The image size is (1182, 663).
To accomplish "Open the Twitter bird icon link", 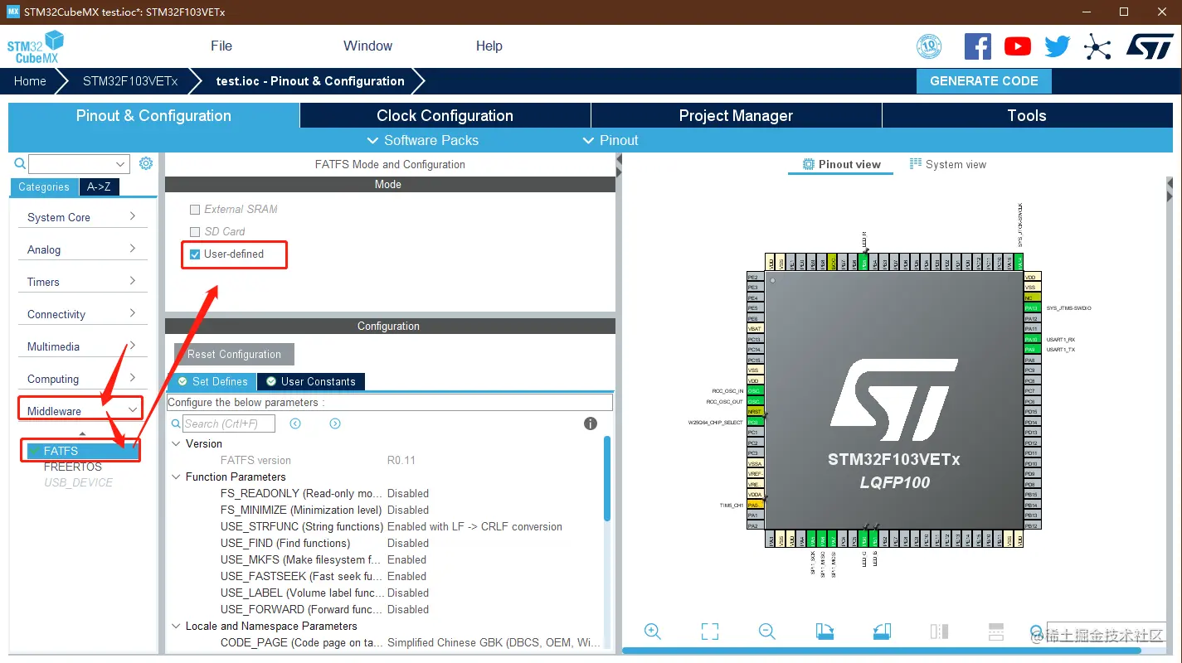I will pos(1058,46).
